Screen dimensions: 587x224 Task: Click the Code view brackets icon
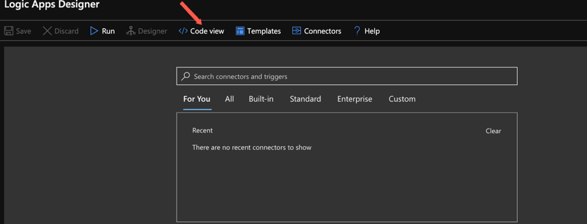point(183,31)
